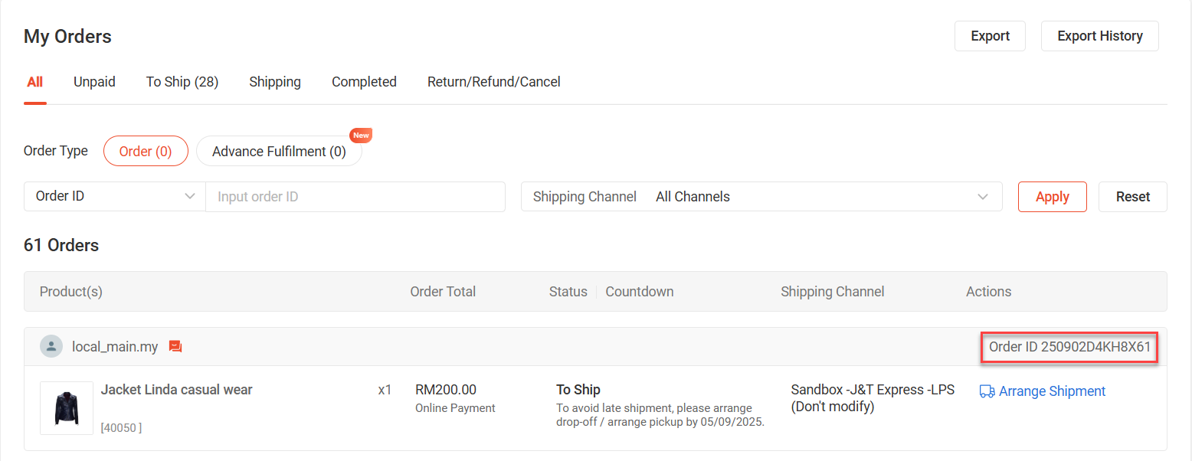Click the Export button
The image size is (1192, 461).
(x=990, y=36)
